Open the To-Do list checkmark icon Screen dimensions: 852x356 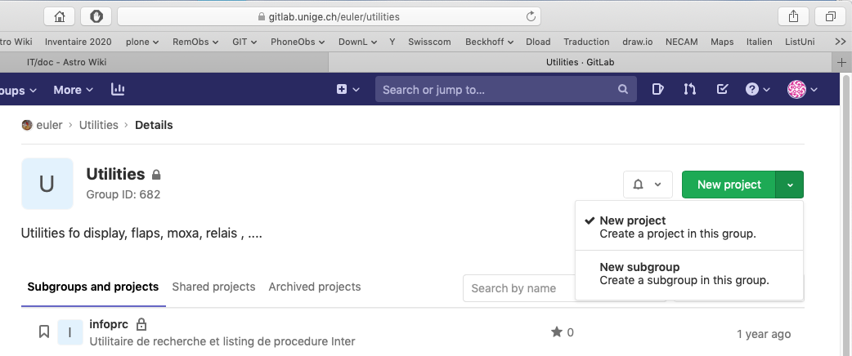point(722,90)
